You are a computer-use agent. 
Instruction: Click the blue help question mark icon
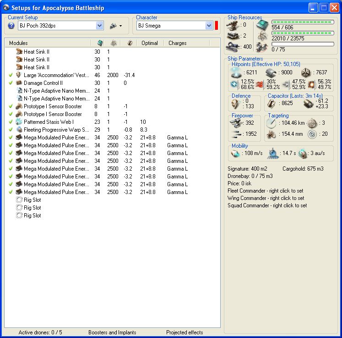pyautogui.click(x=11, y=26)
